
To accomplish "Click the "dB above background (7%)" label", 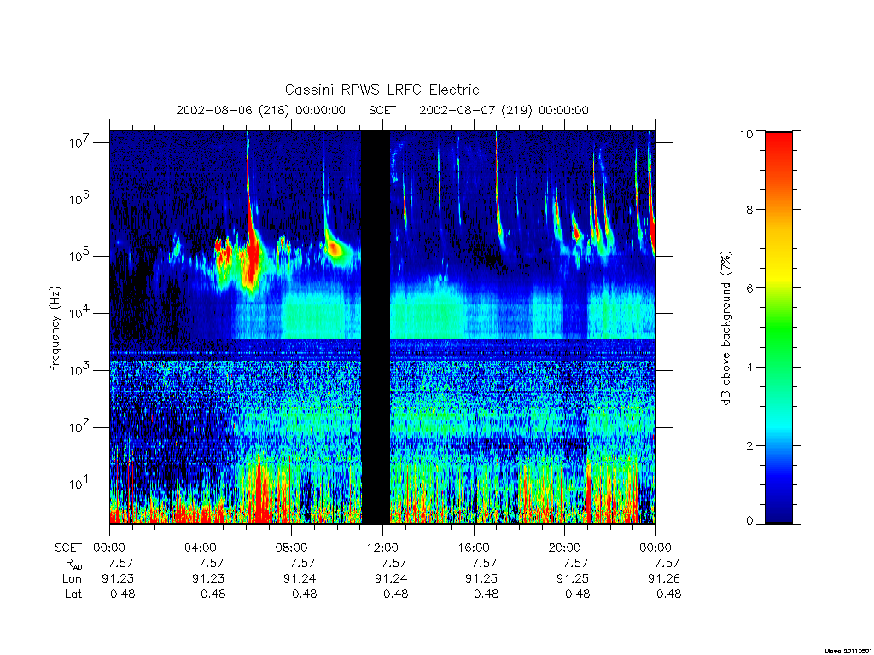I will [725, 327].
